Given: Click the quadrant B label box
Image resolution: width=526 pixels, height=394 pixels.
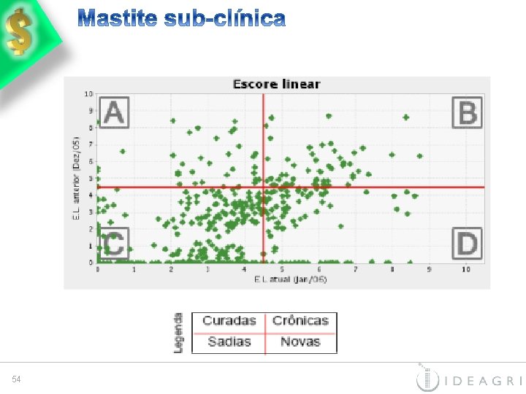Looking at the screenshot, I should 466,113.
